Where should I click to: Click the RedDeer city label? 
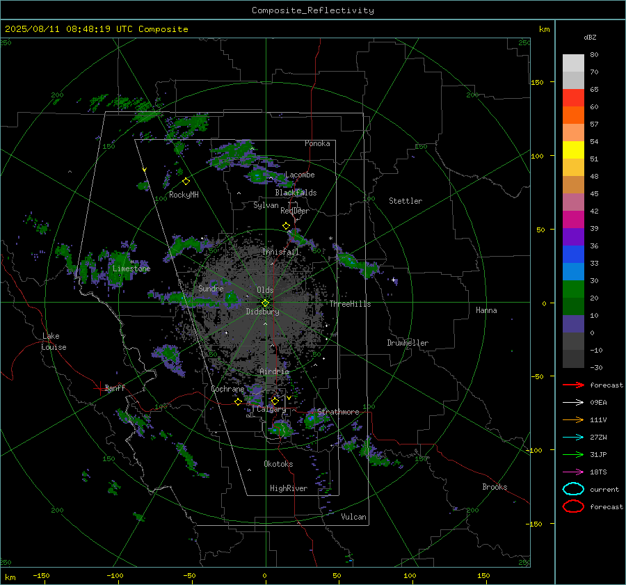coord(295,211)
